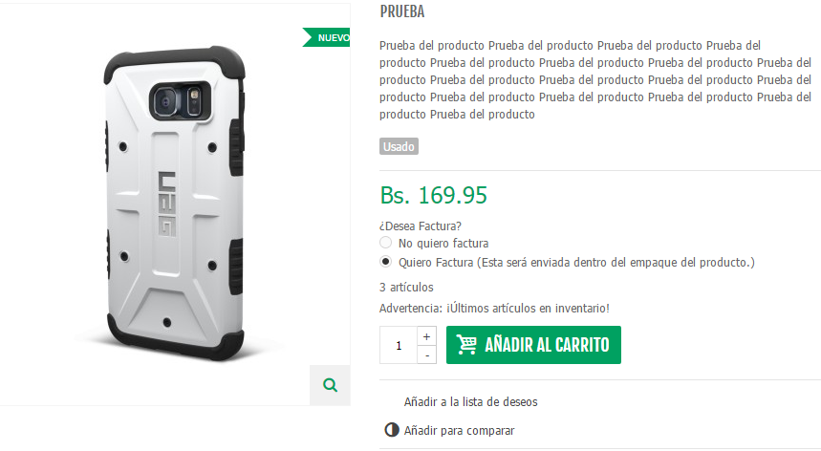Image resolution: width=821 pixels, height=451 pixels.
Task: Click the green price Bs. 169.95
Action: (x=434, y=195)
